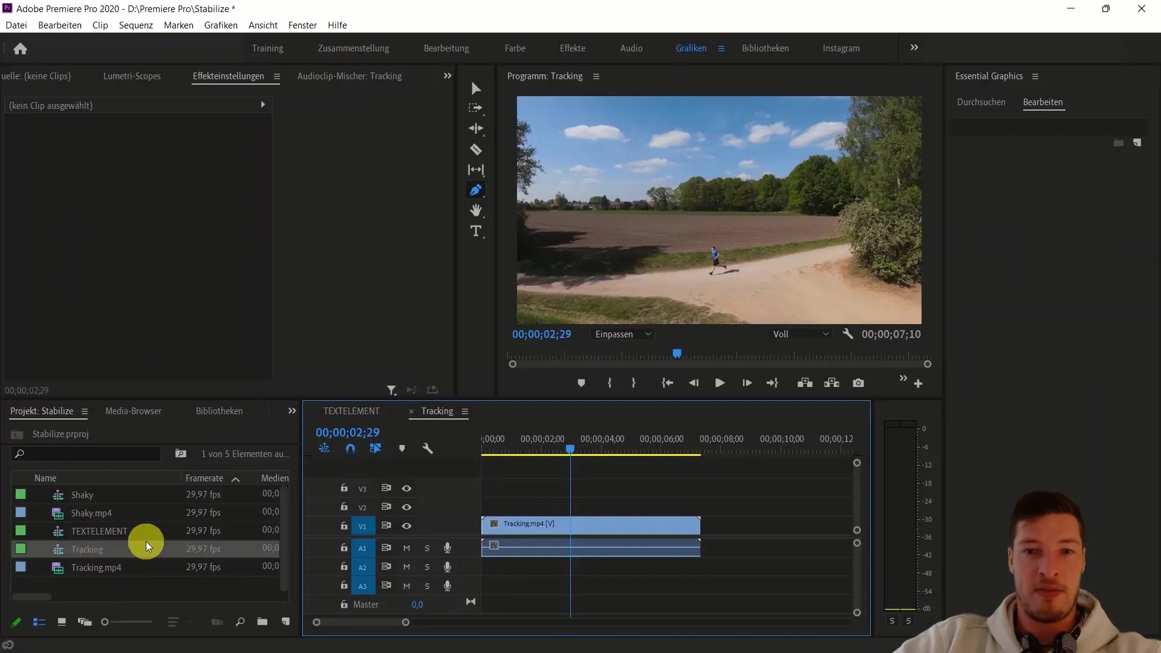
Task: Click the Export frame icon in preview
Action: tap(858, 383)
